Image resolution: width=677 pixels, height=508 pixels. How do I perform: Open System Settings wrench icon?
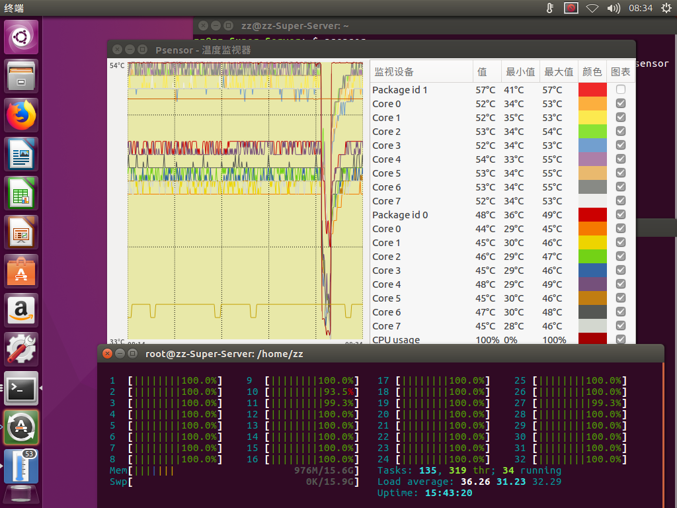[22, 349]
